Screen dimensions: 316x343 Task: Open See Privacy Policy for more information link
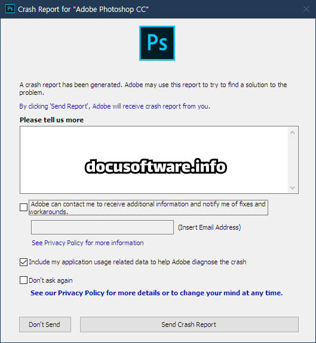tap(88, 243)
